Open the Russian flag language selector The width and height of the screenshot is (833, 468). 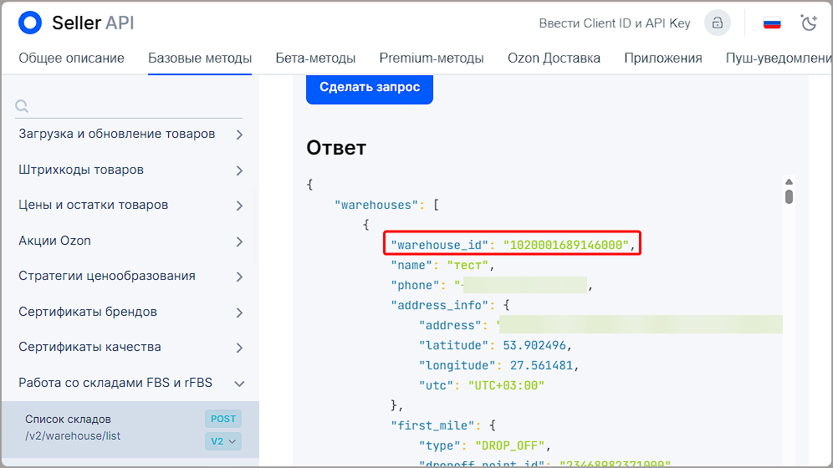coord(772,23)
